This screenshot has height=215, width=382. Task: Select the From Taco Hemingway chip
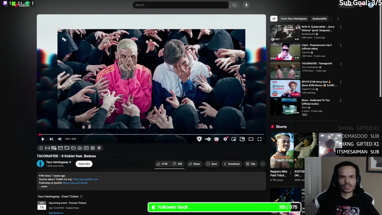coord(294,19)
